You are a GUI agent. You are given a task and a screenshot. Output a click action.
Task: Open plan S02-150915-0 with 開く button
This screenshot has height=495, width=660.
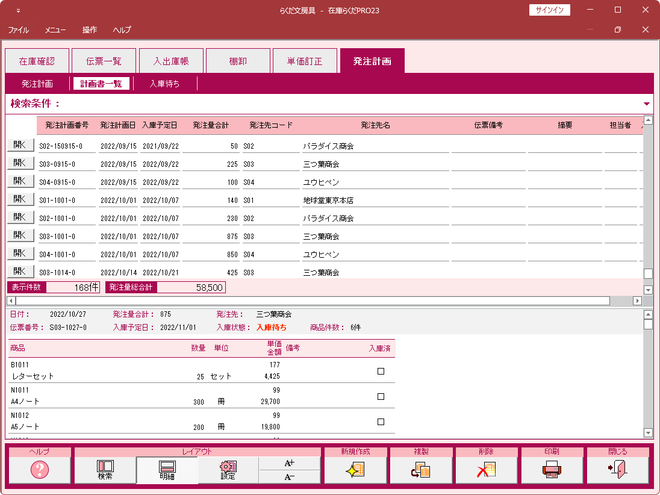pos(20,145)
